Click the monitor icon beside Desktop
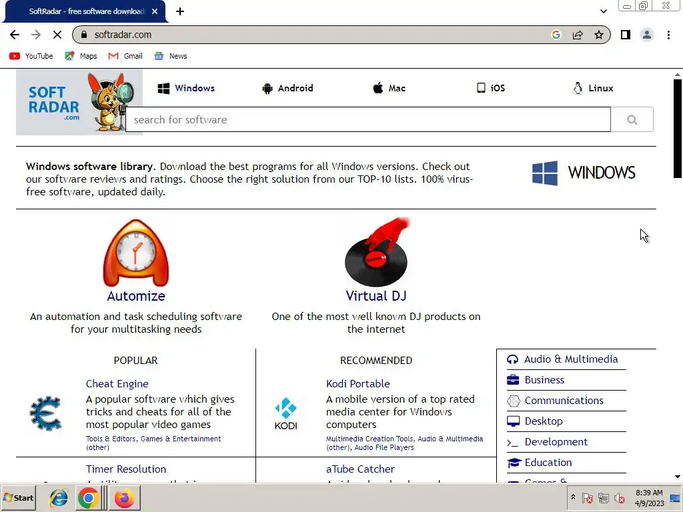Viewport: 683px width, 512px height. pyautogui.click(x=513, y=421)
